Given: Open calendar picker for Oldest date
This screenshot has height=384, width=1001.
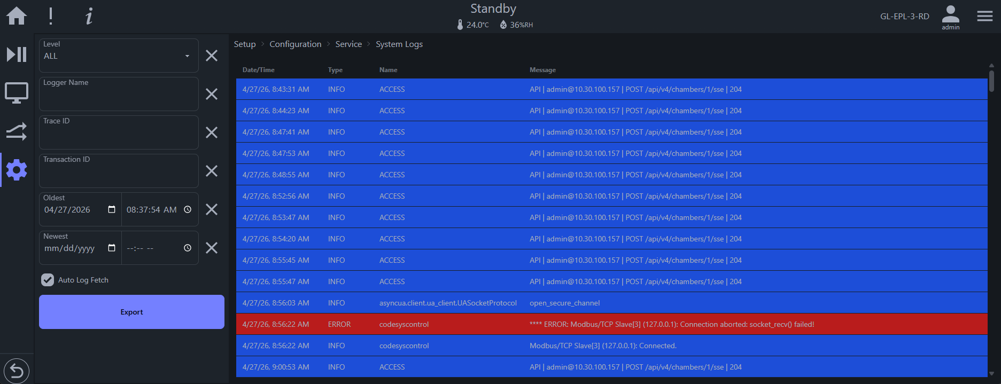Looking at the screenshot, I should [112, 209].
